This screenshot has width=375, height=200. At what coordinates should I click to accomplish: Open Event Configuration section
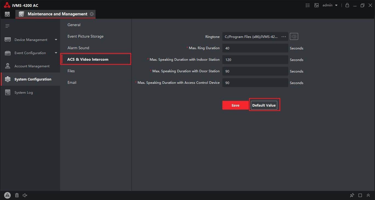coord(30,53)
